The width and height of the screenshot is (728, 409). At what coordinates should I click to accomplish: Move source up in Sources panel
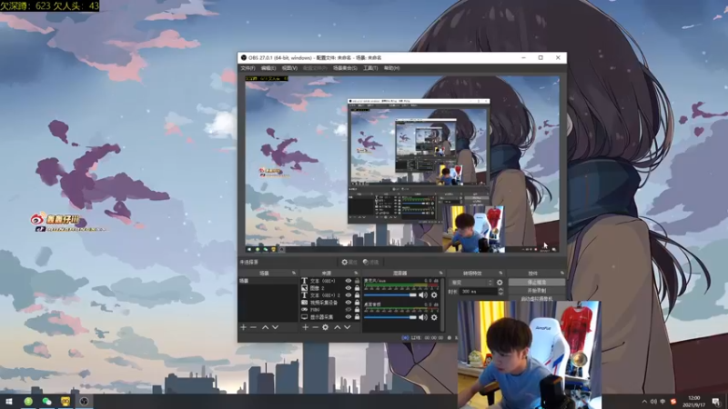(338, 327)
